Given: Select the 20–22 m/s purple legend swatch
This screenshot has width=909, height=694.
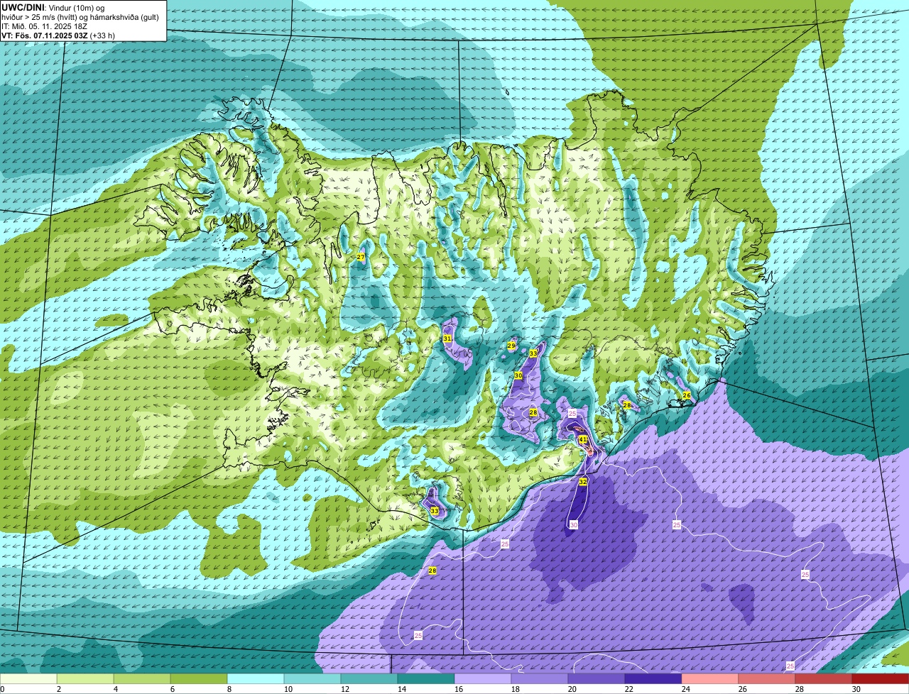Looking at the screenshot, I should coord(597,678).
